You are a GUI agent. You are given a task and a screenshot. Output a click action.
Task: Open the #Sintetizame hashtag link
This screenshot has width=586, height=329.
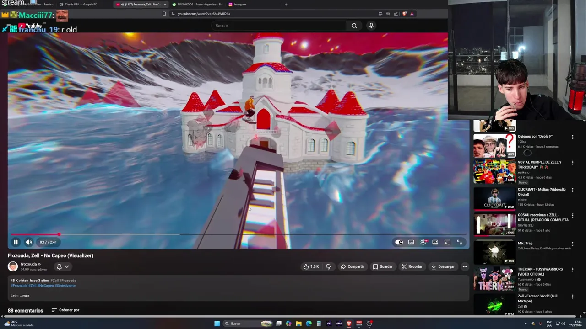pos(65,286)
